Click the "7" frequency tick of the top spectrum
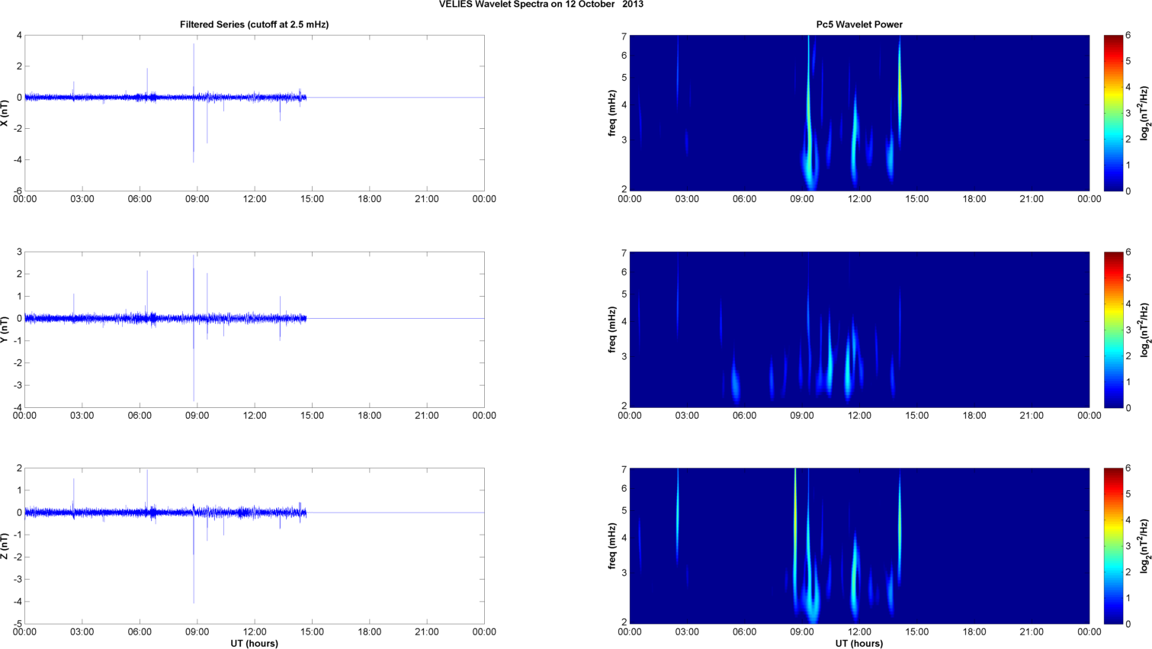 pyautogui.click(x=624, y=37)
